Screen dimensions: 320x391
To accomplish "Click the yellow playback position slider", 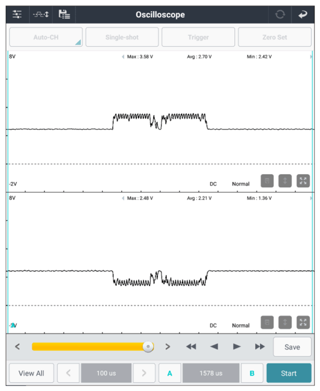I will 92,346.
